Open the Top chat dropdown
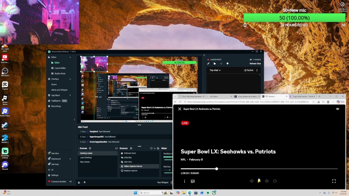 (x=215, y=70)
